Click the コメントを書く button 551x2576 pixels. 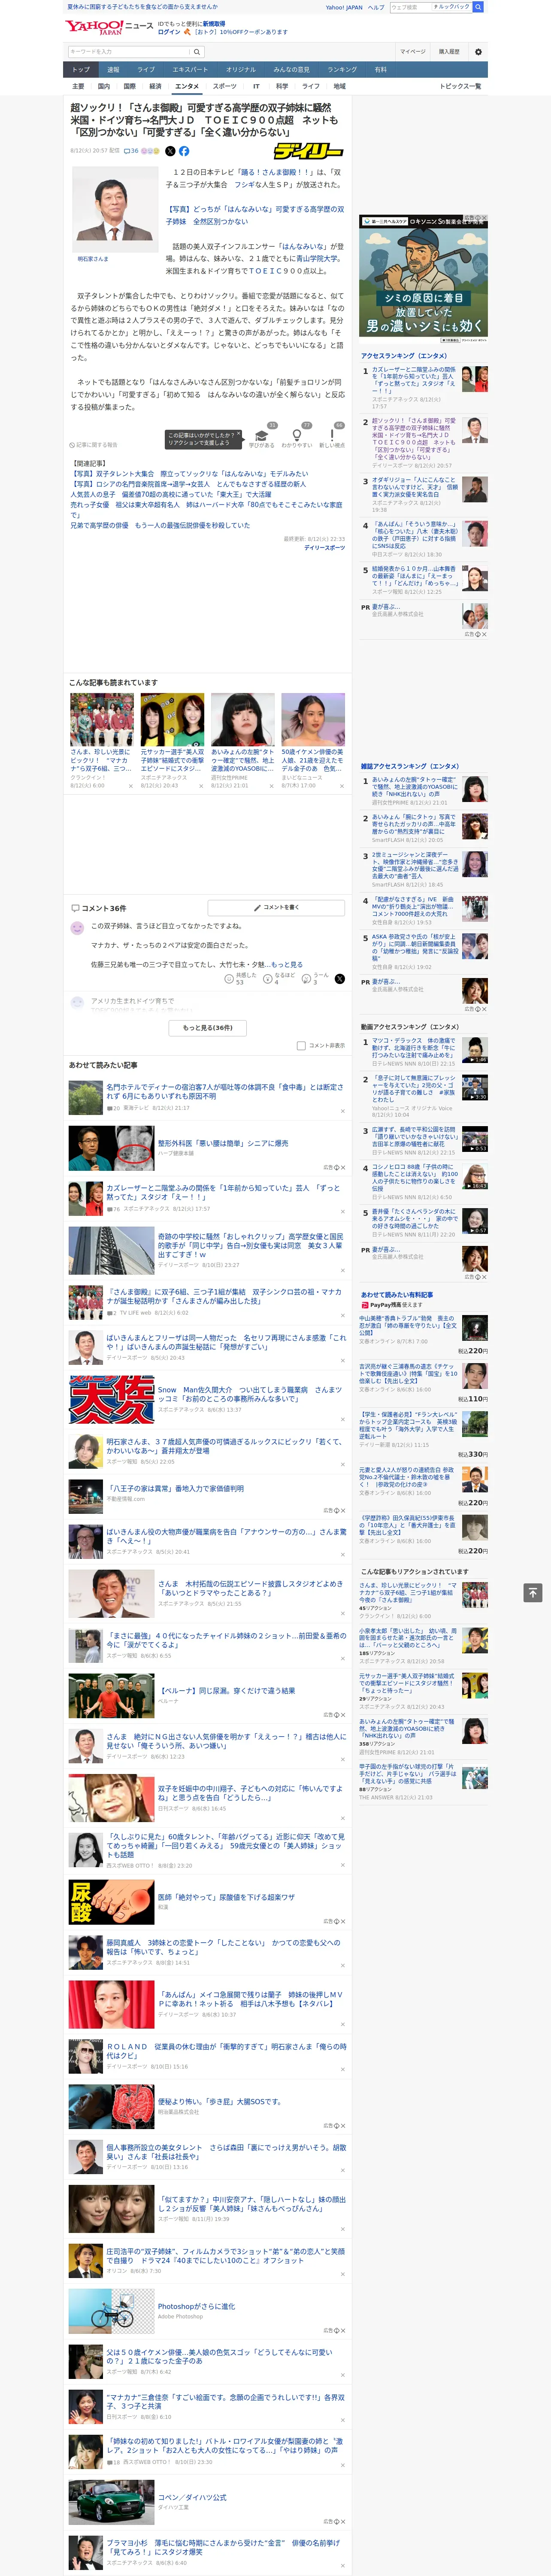click(x=277, y=907)
